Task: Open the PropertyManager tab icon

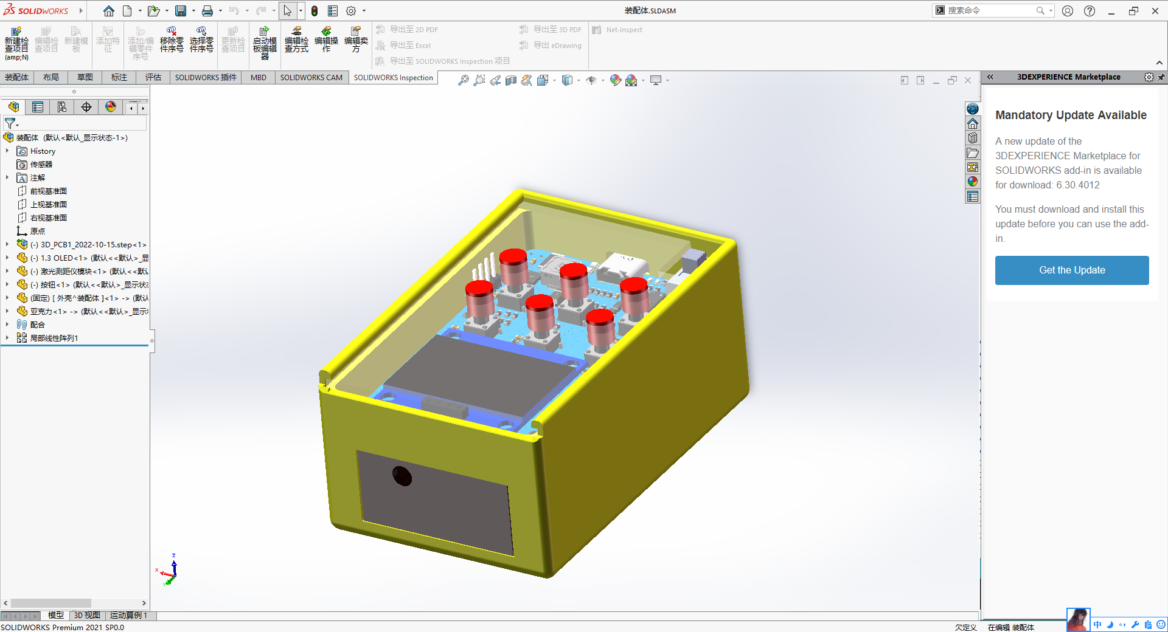Action: 38,108
